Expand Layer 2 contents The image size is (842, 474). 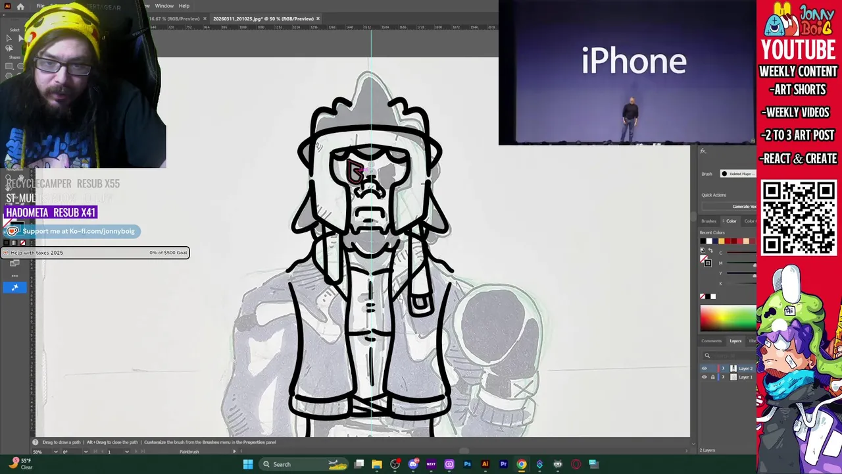pos(723,369)
